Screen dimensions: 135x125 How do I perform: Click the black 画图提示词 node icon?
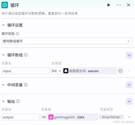coord(66,71)
